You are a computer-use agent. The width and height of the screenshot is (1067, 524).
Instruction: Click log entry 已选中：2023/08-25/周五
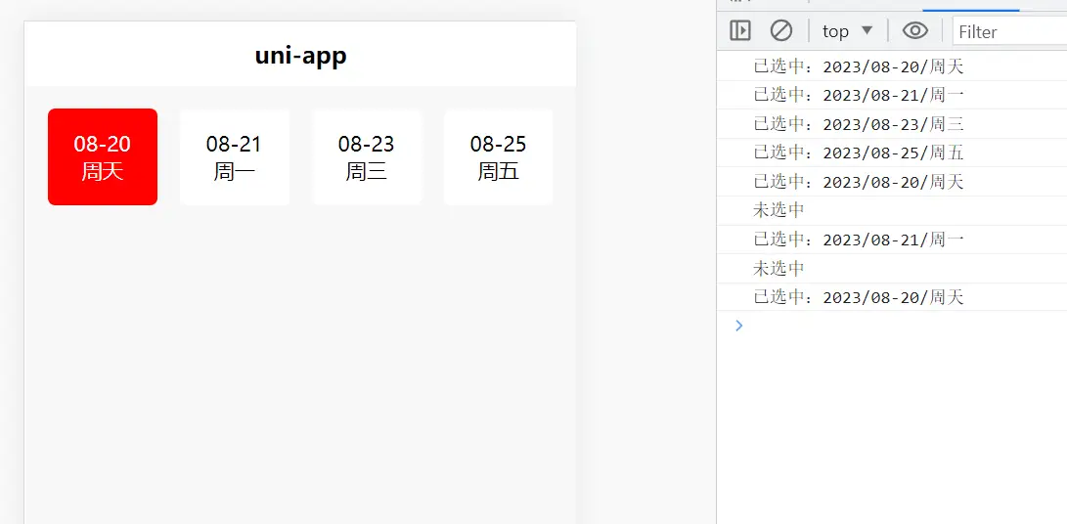(858, 153)
